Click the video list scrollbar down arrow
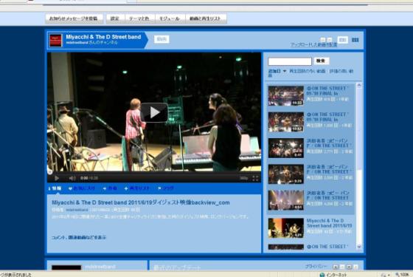Viewport: 413px width, 277px height. tap(359, 247)
